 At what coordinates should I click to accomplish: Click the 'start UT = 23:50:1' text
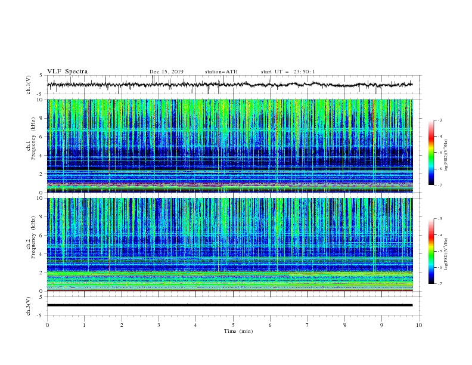click(288, 72)
